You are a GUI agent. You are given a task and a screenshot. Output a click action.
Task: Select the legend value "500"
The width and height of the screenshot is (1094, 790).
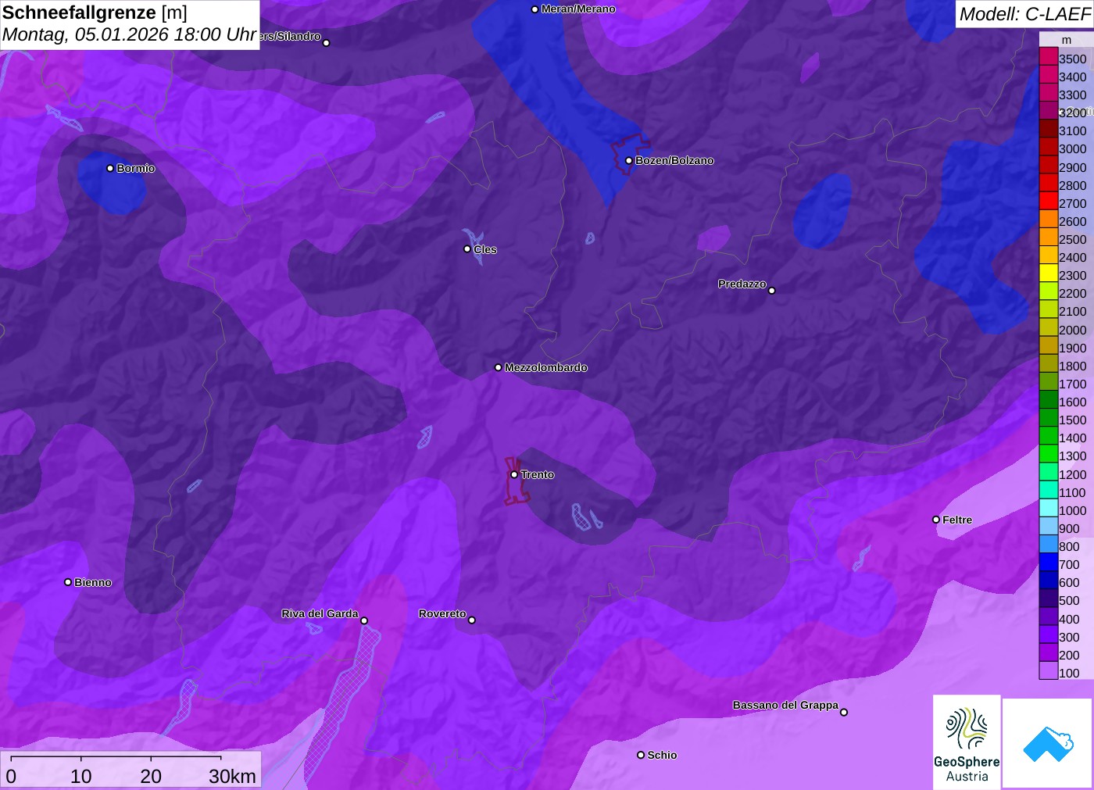(1069, 601)
